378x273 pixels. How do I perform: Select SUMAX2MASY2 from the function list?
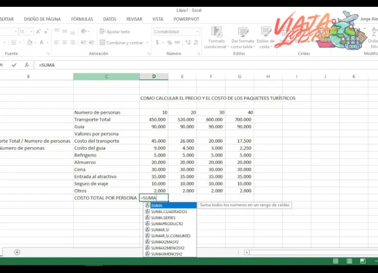[x=171, y=241]
